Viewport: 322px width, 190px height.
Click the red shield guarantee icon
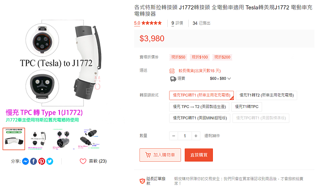tap(142, 181)
